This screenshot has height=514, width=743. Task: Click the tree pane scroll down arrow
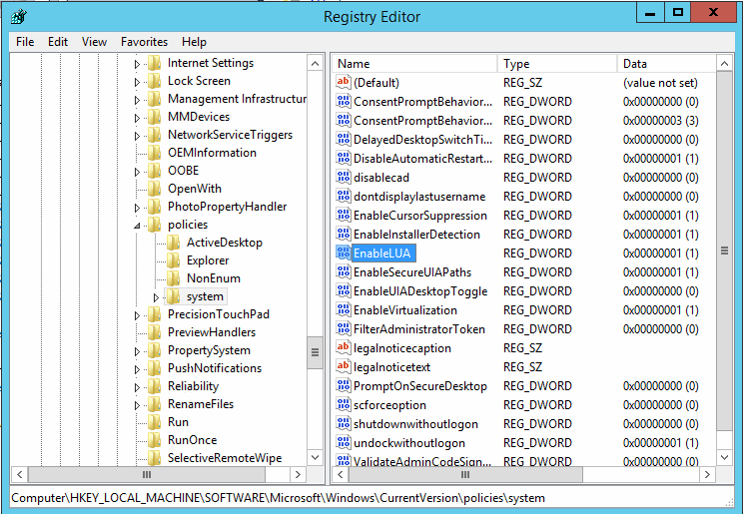316,457
